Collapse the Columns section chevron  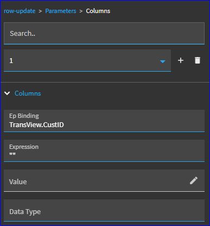[7, 93]
